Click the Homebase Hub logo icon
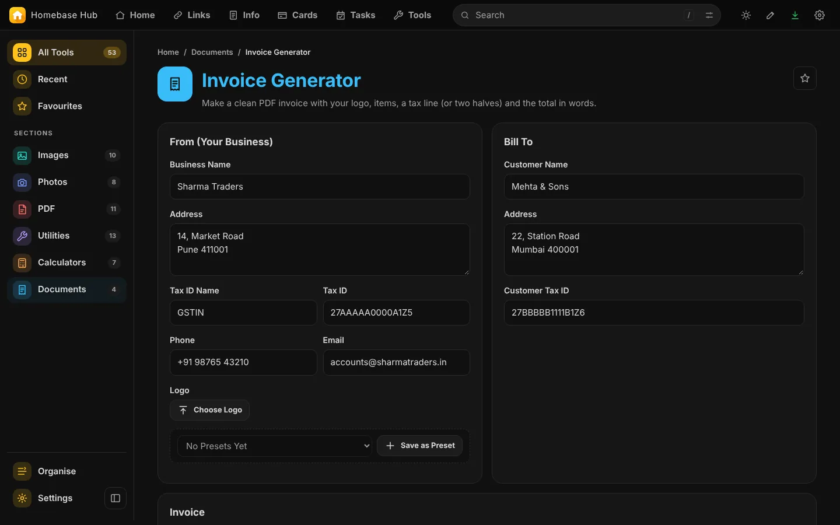This screenshot has width=840, height=525. tap(17, 15)
